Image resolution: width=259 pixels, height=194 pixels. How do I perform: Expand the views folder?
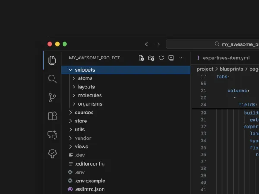(x=70, y=147)
